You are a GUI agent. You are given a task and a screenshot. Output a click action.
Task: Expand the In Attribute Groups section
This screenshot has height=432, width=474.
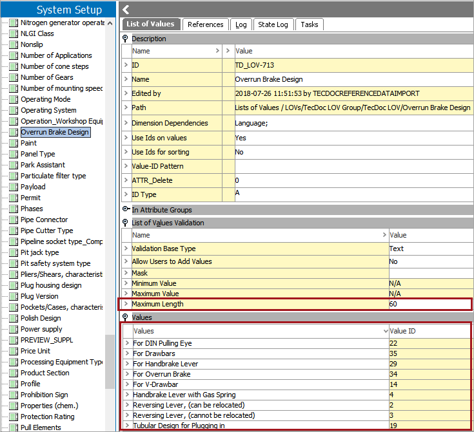pos(126,210)
